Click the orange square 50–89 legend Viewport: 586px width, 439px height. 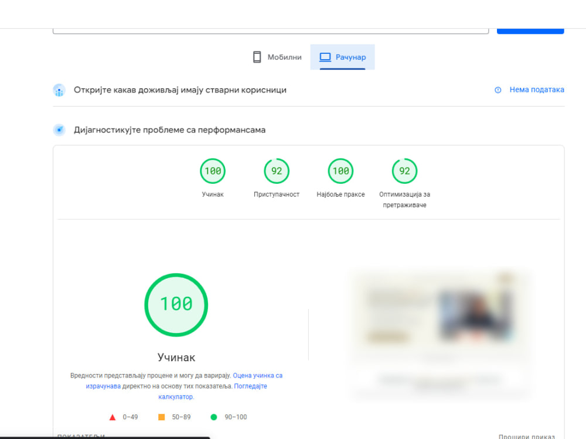[174, 417]
